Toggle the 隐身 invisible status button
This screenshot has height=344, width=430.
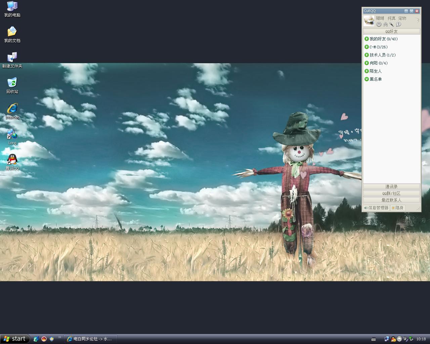[397, 208]
